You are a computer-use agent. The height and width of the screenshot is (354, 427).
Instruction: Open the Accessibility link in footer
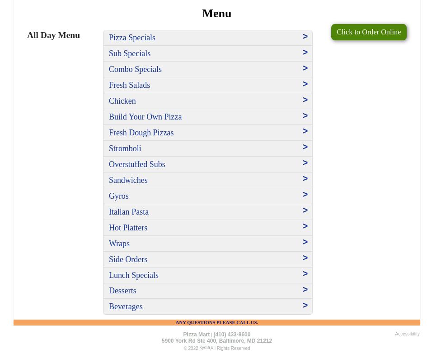[407, 334]
